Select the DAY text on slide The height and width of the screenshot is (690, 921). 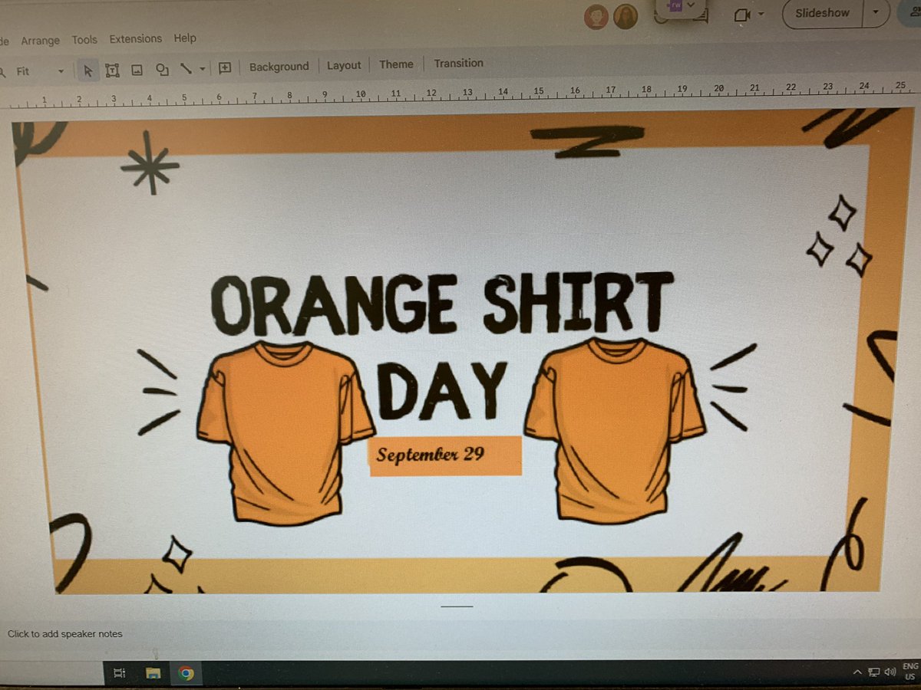click(x=441, y=389)
